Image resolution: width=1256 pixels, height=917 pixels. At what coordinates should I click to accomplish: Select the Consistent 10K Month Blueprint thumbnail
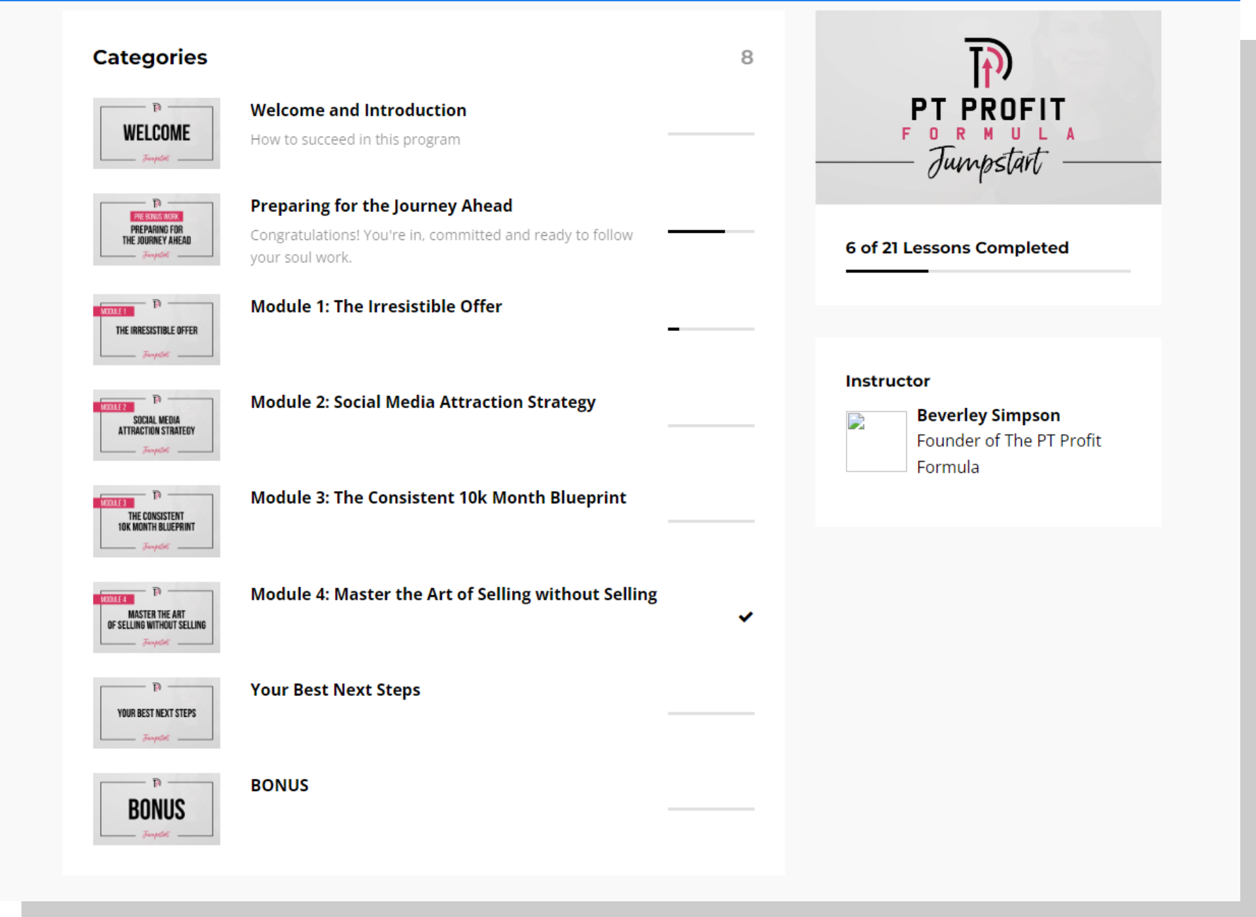point(156,521)
